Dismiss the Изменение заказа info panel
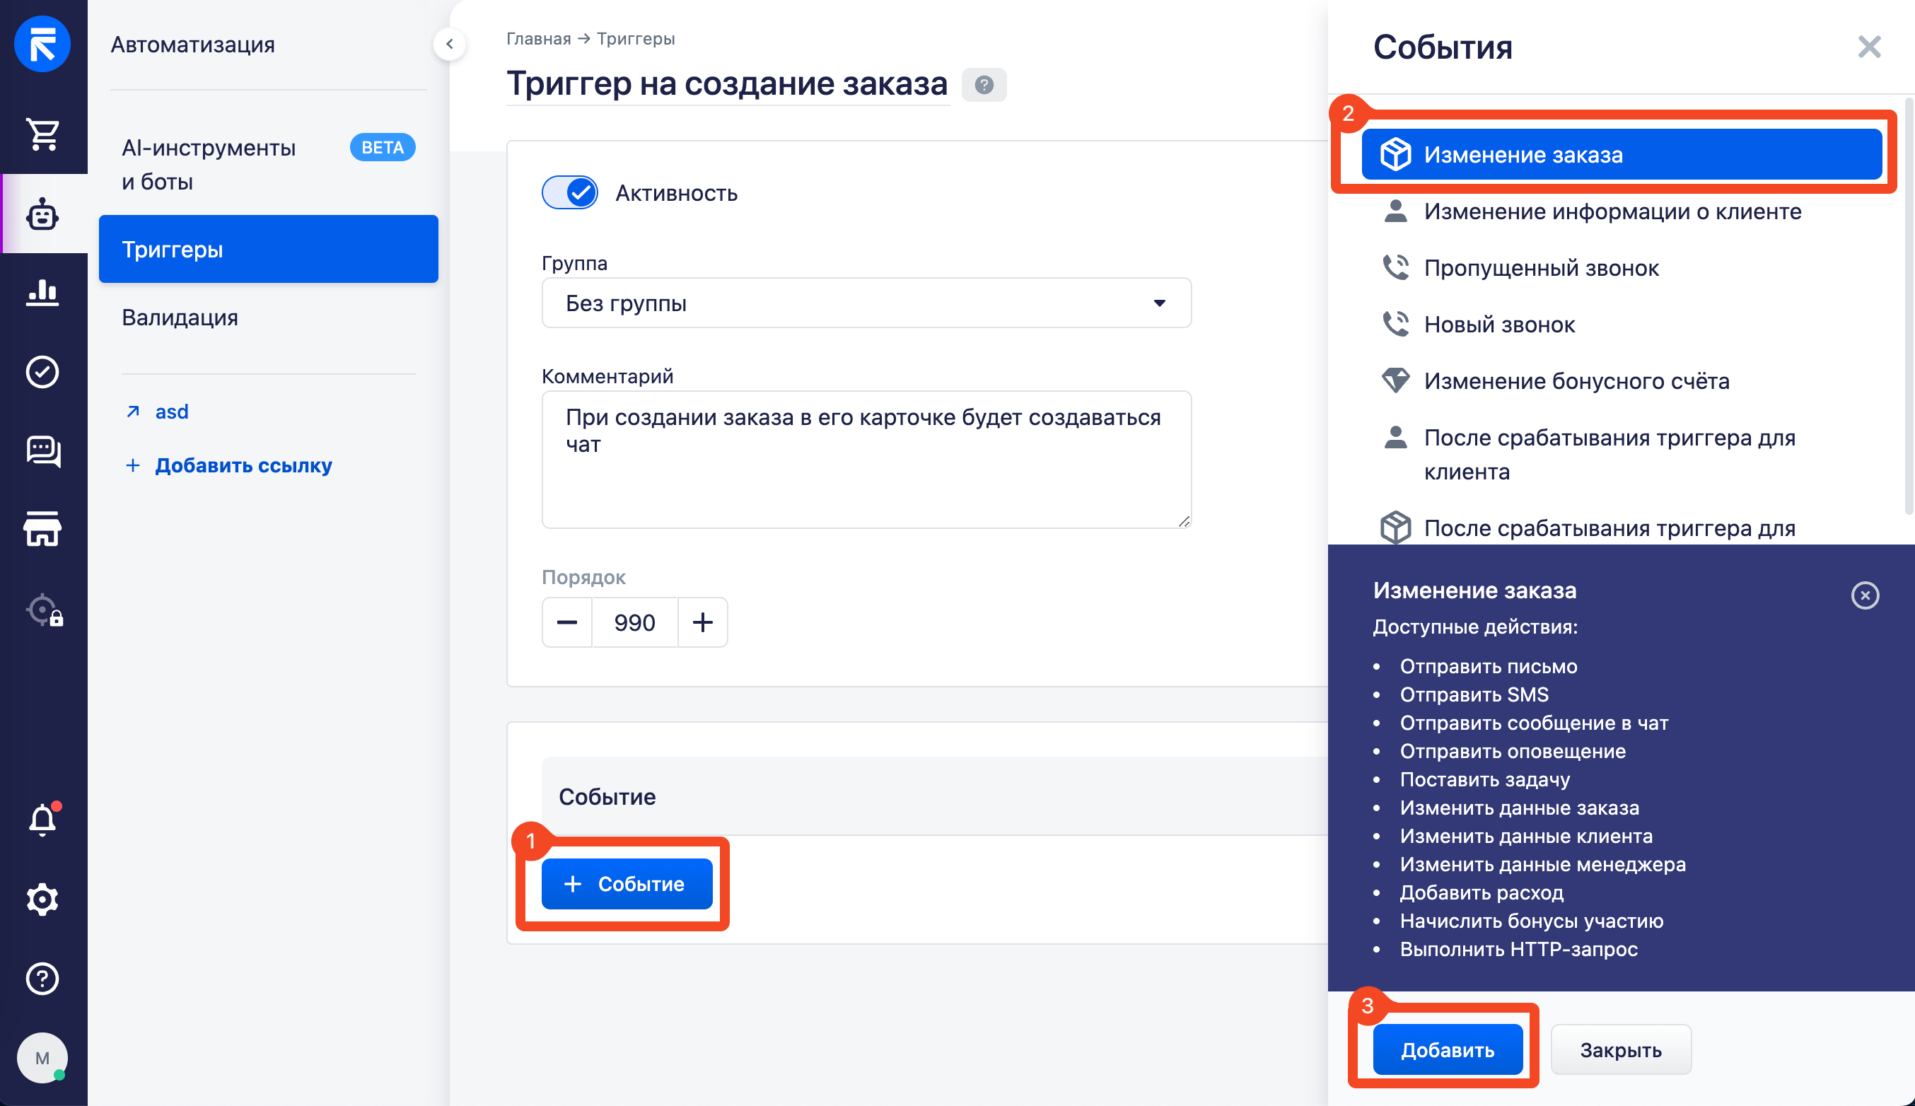The image size is (1915, 1106). pyautogui.click(x=1865, y=595)
